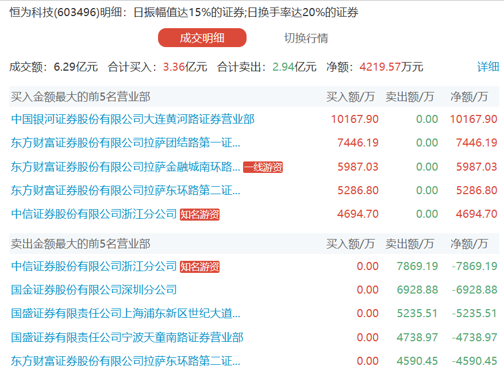The image size is (504, 374).
Task: Click the net value -6928.88
Action: (475, 290)
